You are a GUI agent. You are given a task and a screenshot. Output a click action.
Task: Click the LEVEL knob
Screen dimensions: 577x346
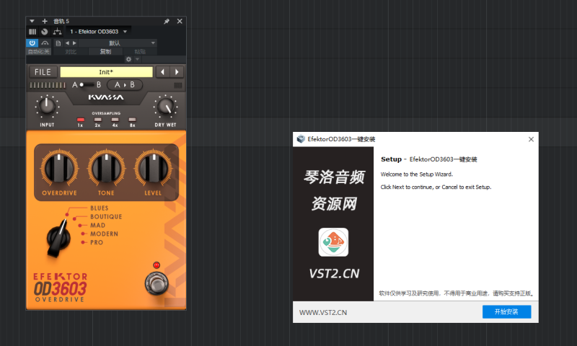tap(154, 169)
